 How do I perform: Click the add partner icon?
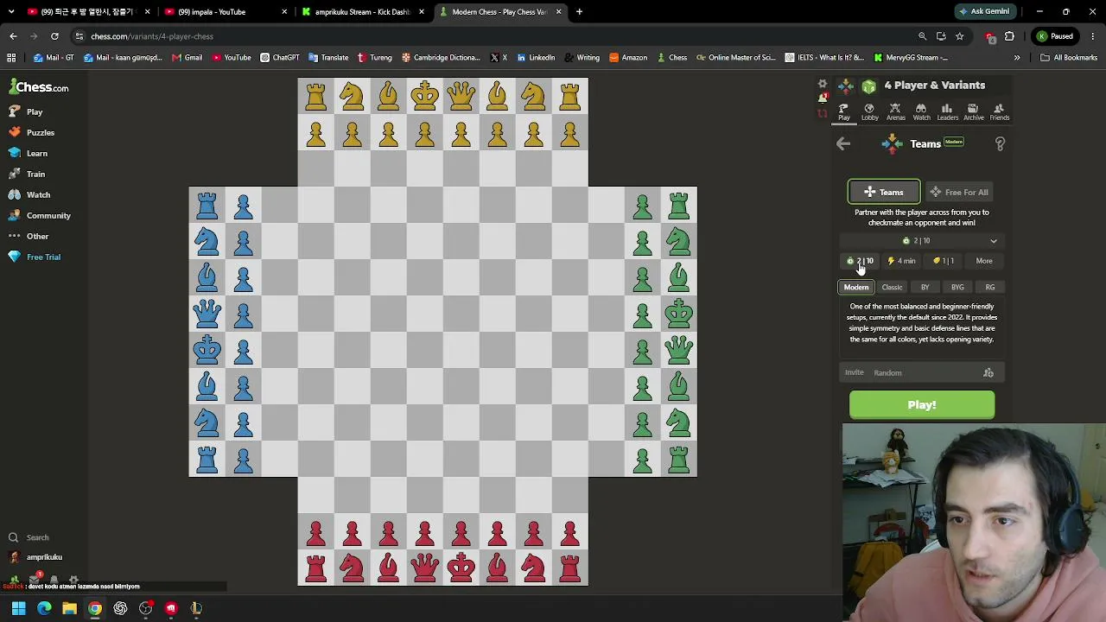(988, 373)
